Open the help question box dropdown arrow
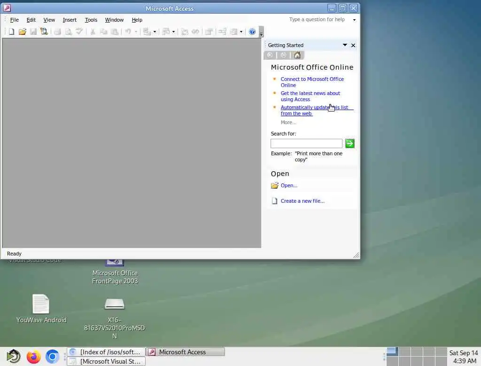 (x=354, y=20)
